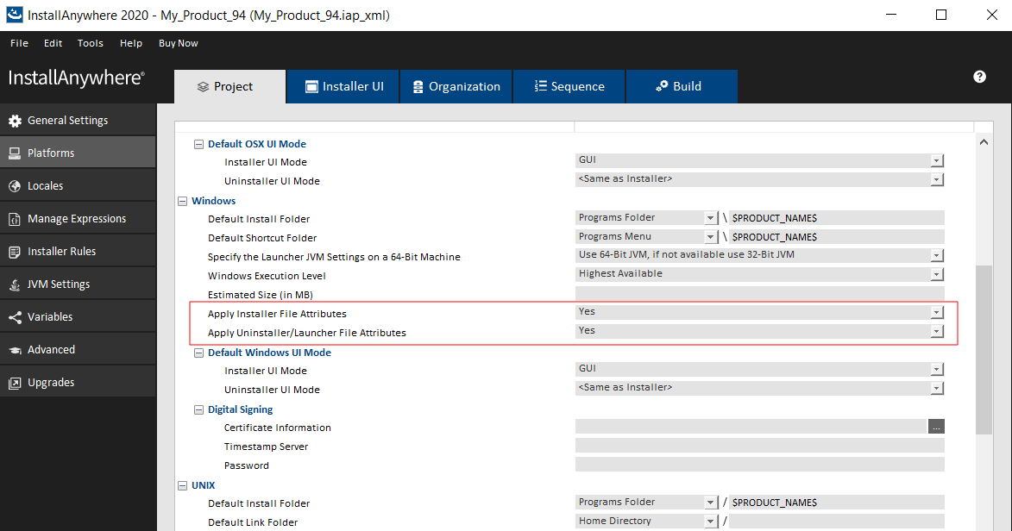Open the Default Shortcut Folder dropdown
The width and height of the screenshot is (1012, 531).
pyautogui.click(x=711, y=236)
